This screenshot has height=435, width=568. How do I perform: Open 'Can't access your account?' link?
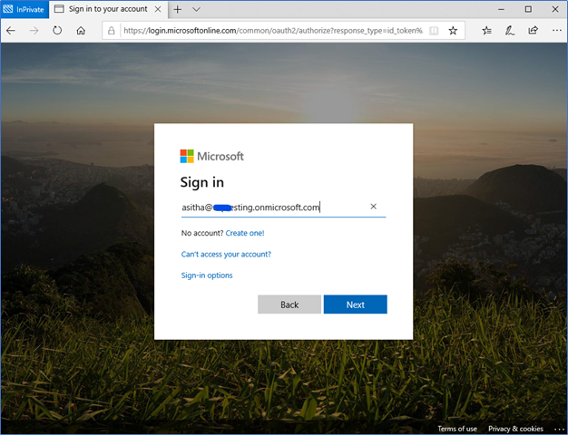226,254
